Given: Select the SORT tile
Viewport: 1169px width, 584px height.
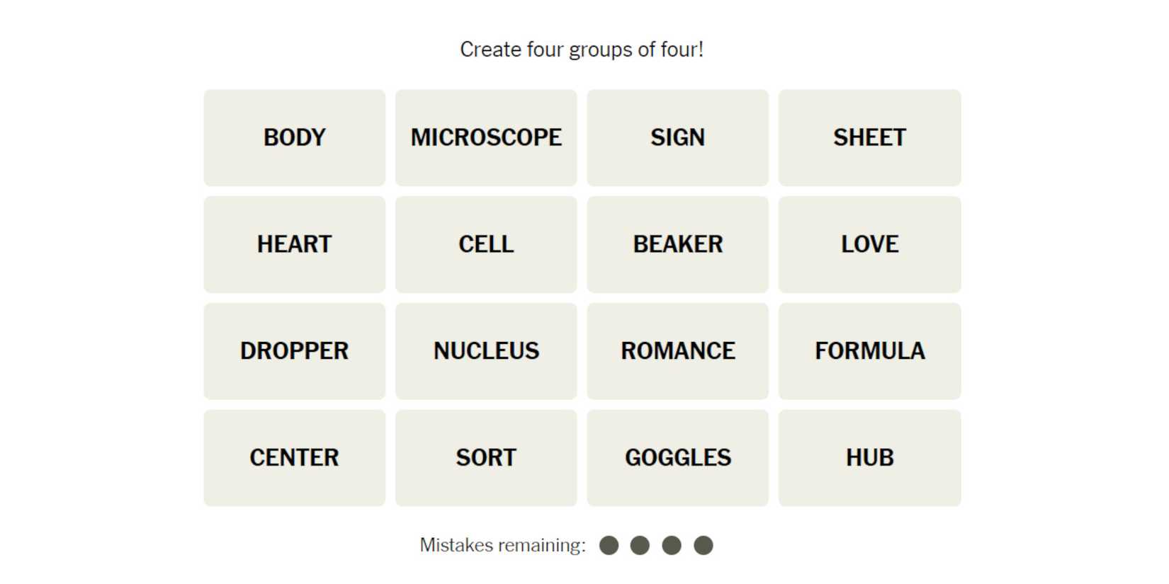Looking at the screenshot, I should point(486,458).
